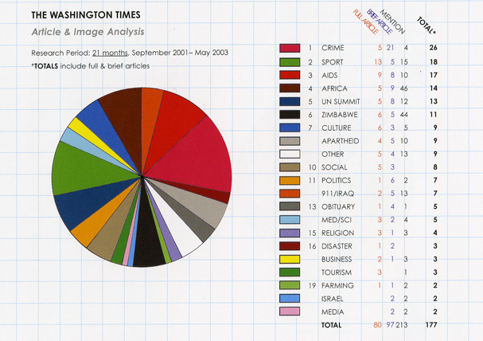
Task: Select the dark grey OBITUARY legend swatch
Action: [290, 206]
